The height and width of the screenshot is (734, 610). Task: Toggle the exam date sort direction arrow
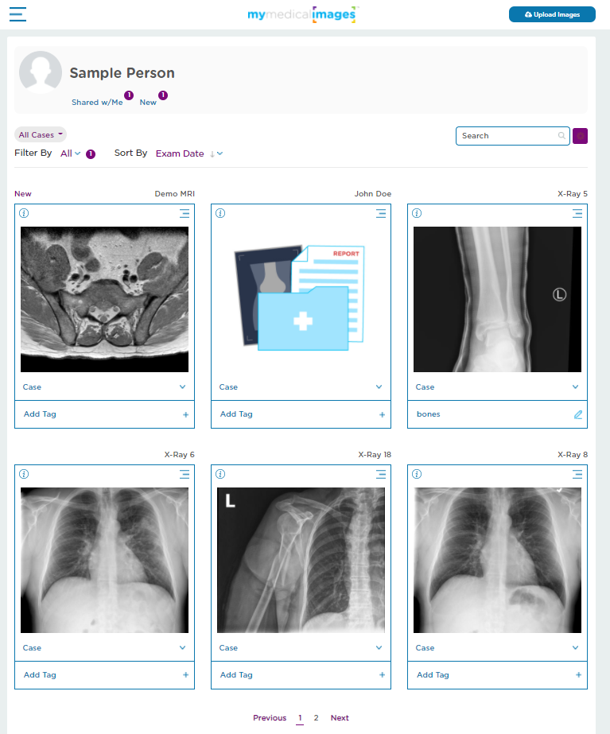point(212,154)
